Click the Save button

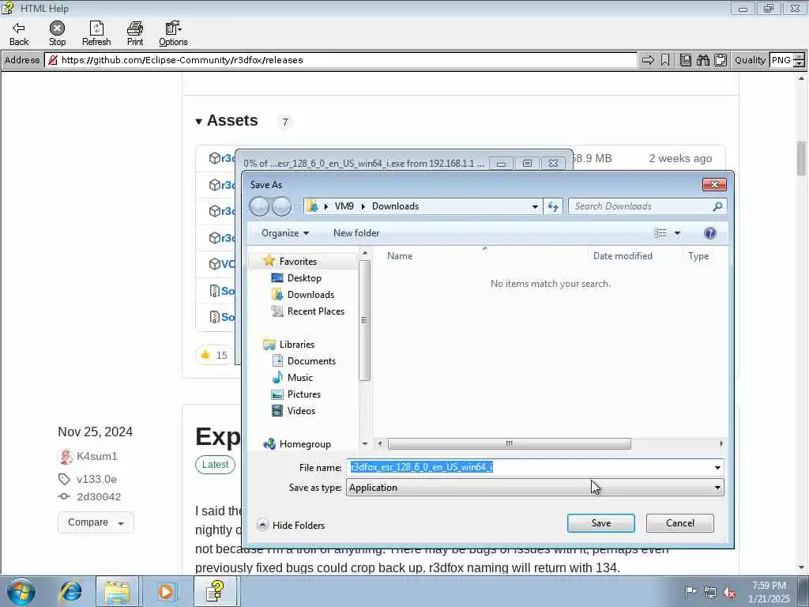[600, 523]
